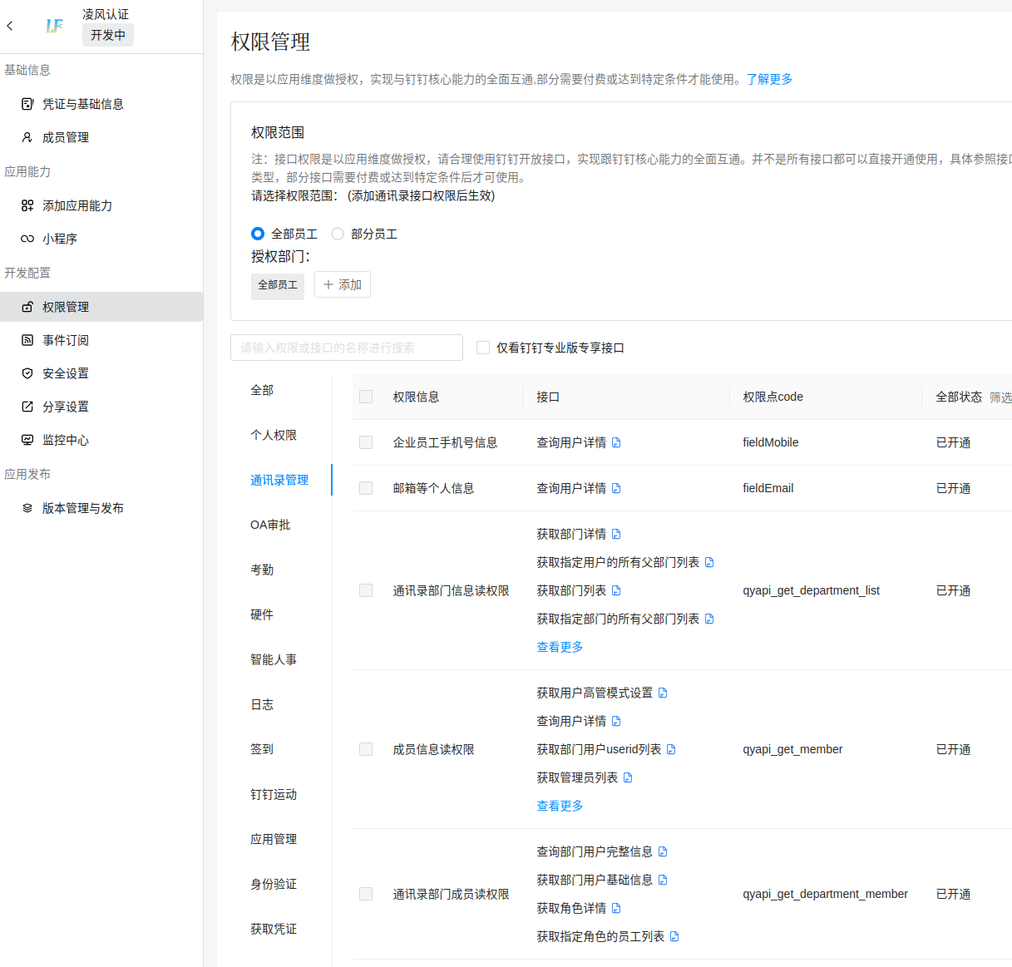Click the back arrow beside the app logo

click(x=10, y=26)
